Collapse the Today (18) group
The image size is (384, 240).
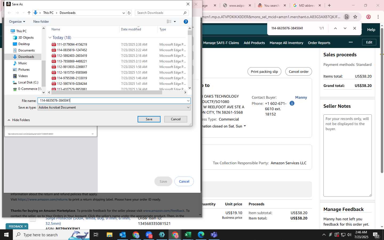click(x=50, y=38)
